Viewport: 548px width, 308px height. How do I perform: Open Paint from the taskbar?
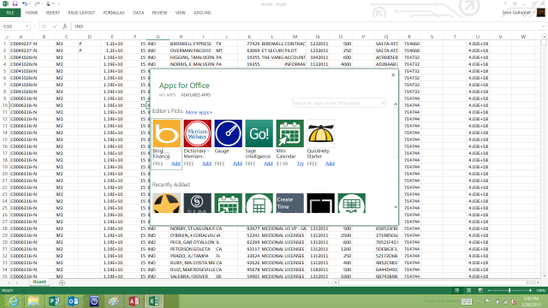[x=114, y=301]
